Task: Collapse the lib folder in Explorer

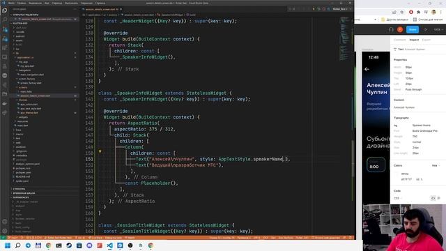Action: [17, 53]
